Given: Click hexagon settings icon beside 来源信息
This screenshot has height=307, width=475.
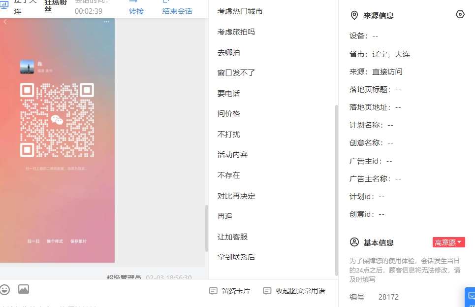Looking at the screenshot, I should pyautogui.click(x=460, y=15).
